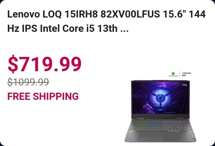Click the empty card area below FREE SHIPPING
Image resolution: width=215 pixels, height=146 pixels.
[55, 122]
